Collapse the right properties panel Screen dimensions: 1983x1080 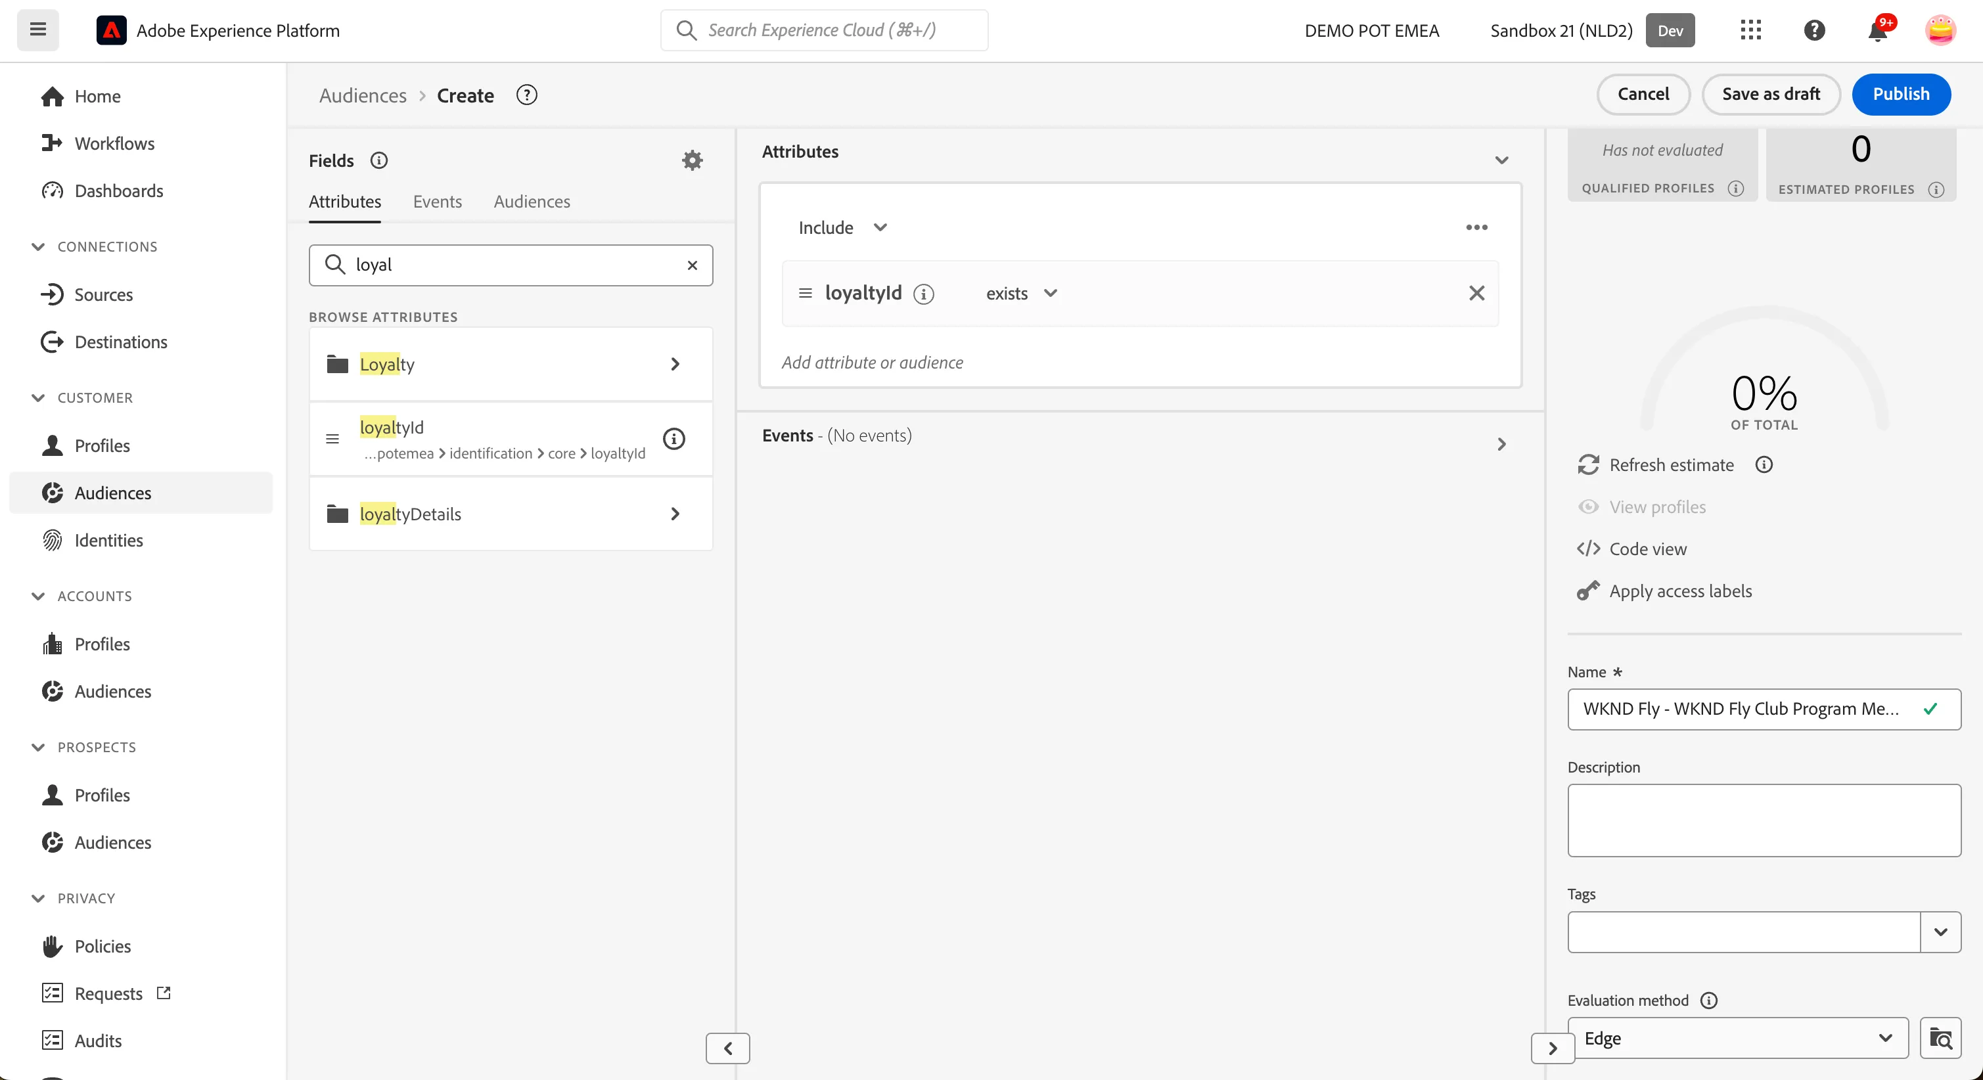(1552, 1048)
